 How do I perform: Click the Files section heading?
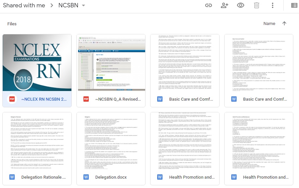(12, 24)
